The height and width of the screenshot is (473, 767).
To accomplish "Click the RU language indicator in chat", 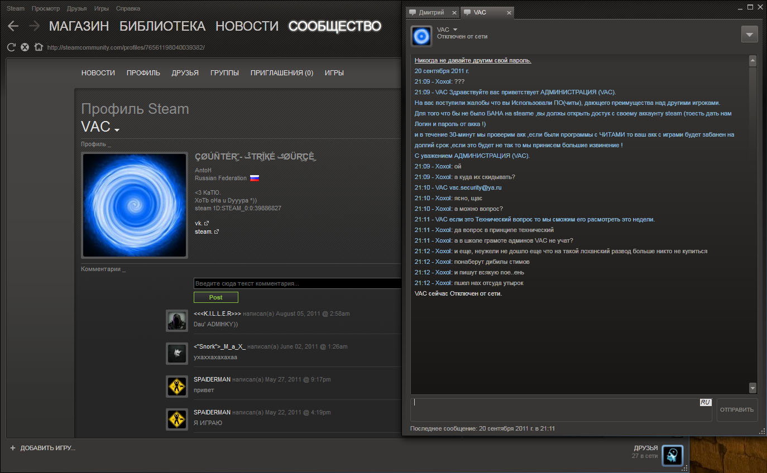I will 706,402.
